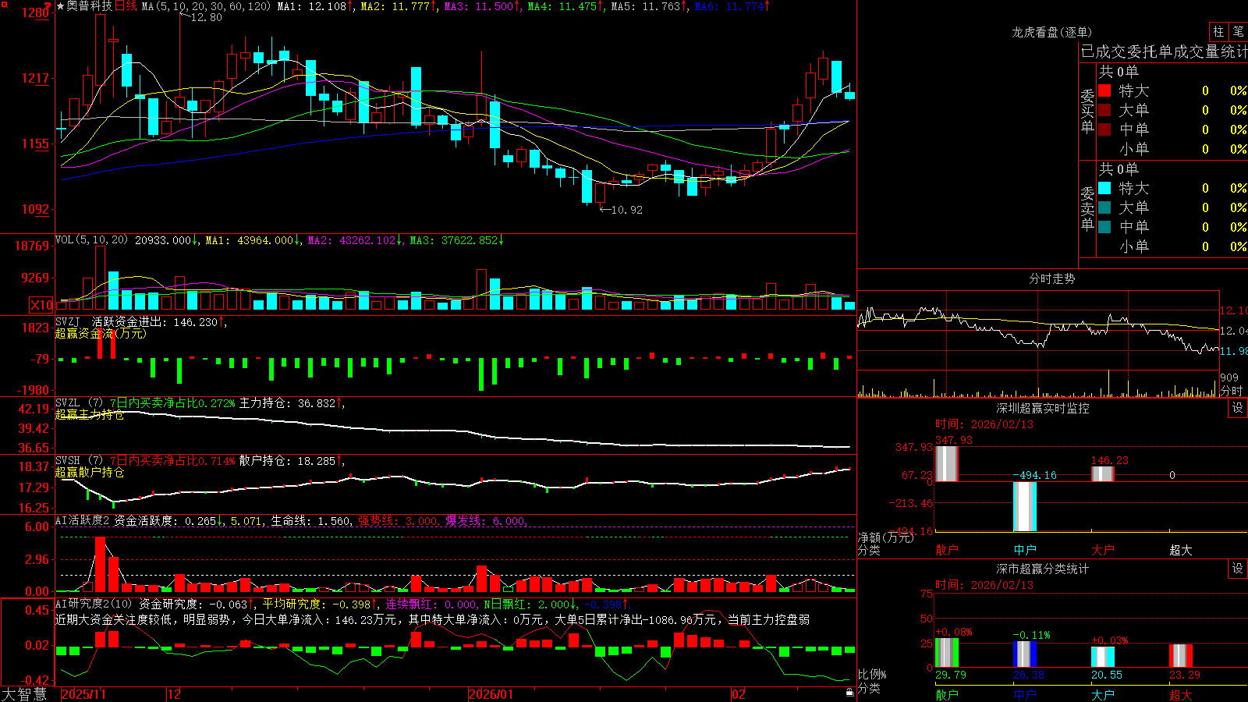This screenshot has height=702, width=1248.
Task: Click the 超赢主力持仓 label
Action: click(90, 415)
